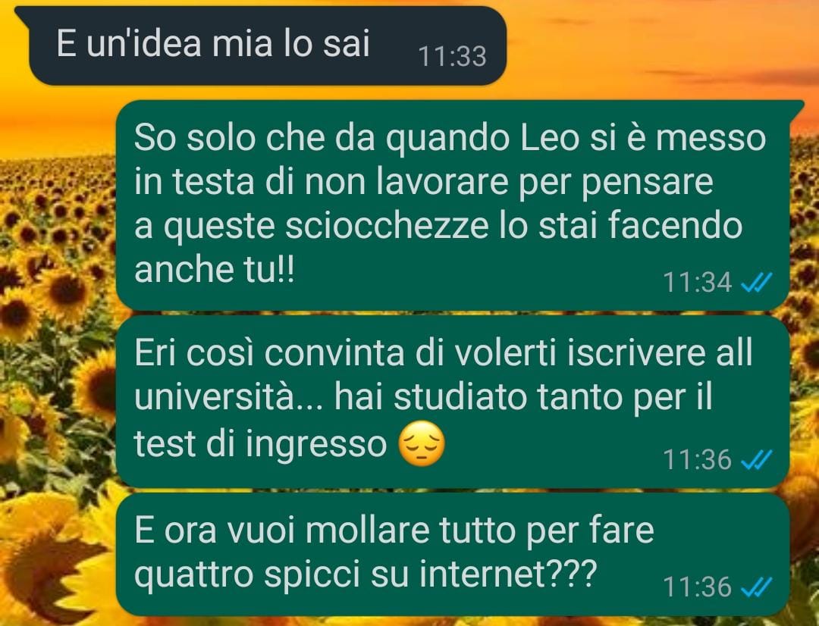Tap the 11:34 timestamp

click(x=698, y=283)
